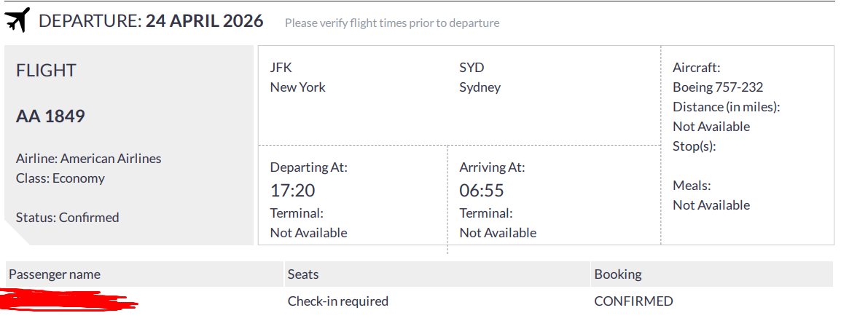Image resolution: width=841 pixels, height=329 pixels.
Task: Click the redacted passenger name
Action: 66,301
